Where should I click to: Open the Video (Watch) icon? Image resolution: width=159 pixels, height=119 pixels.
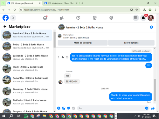tap(78, 18)
